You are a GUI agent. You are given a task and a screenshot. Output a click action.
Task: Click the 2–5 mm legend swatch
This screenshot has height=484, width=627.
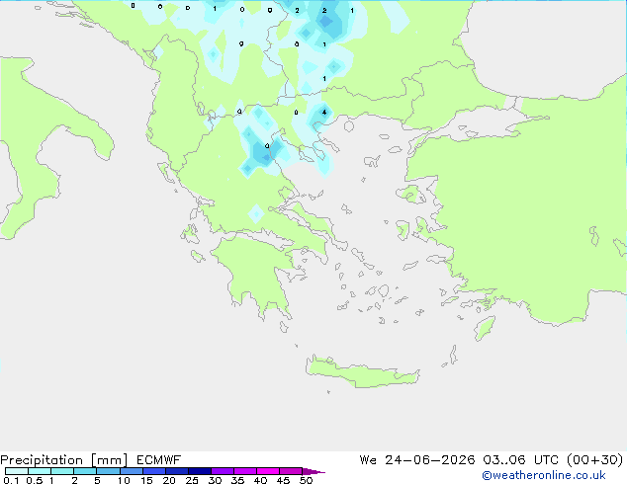pos(85,471)
